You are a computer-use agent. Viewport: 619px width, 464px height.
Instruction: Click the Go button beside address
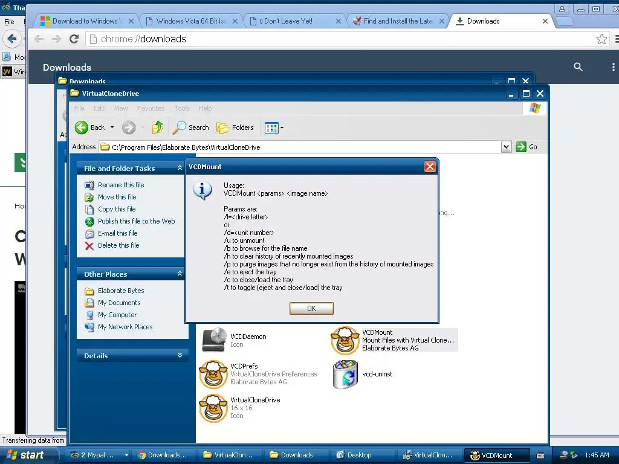pos(527,147)
